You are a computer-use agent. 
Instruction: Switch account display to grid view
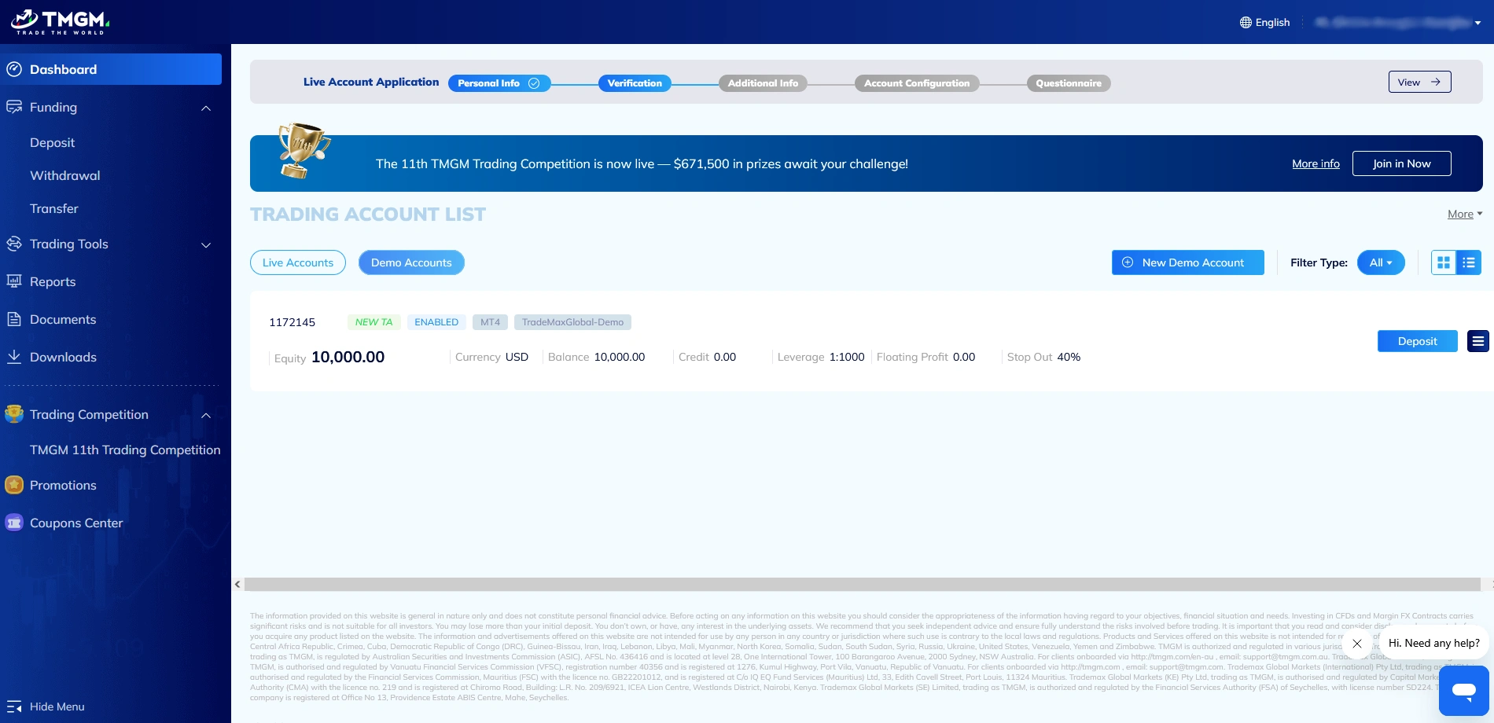pos(1443,262)
